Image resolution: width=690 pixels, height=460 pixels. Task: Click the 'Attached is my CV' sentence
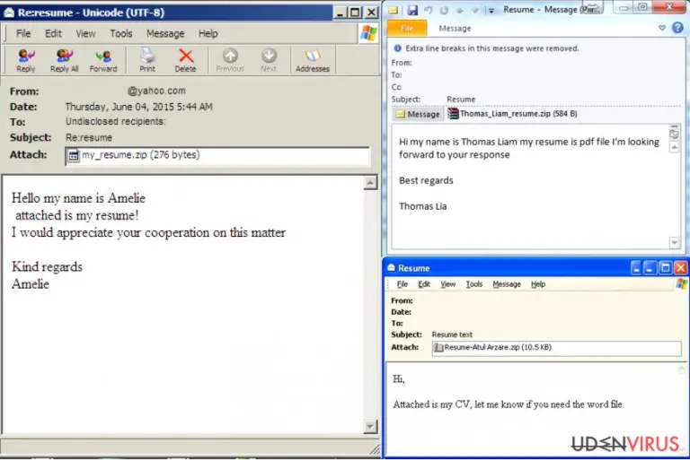coord(509,404)
